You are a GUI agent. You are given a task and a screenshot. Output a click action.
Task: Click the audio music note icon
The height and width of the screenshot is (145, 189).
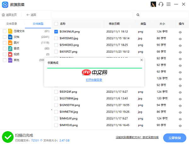(10, 49)
